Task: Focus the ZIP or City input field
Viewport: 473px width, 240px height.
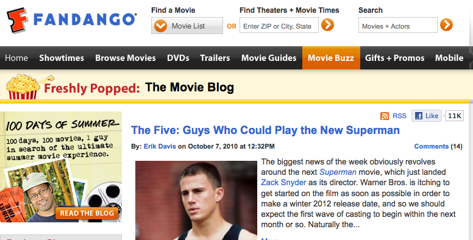Action: tap(279, 25)
